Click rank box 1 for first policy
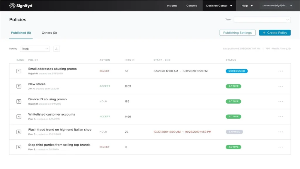300x169 pixels. click(x=19, y=71)
